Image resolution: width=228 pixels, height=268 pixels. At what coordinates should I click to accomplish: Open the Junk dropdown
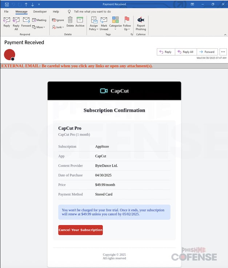click(x=58, y=27)
